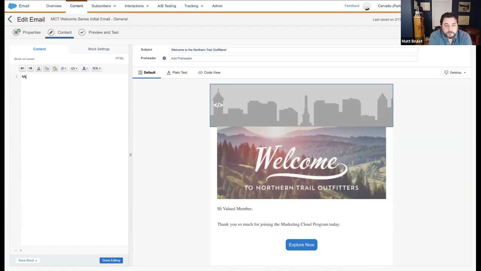Click the panel splitter handle
The width and height of the screenshot is (481, 271).
point(130,155)
